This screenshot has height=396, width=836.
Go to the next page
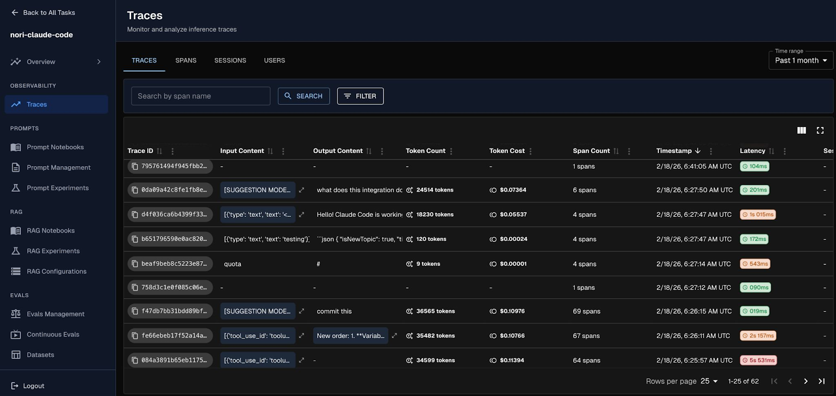tap(806, 381)
